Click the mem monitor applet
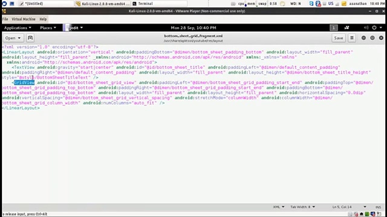 [251, 4]
